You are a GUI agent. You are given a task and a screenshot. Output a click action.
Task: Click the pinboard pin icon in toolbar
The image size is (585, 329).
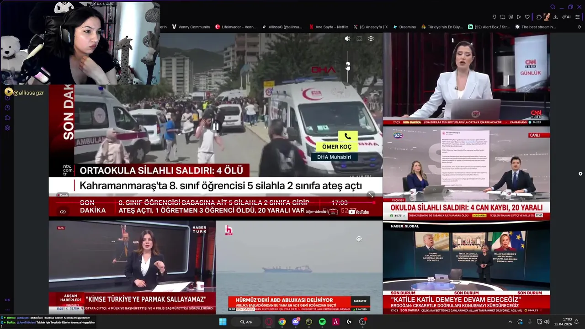pos(494,17)
